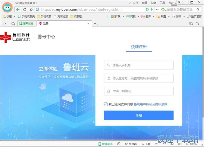
Task: Click the phone number input field
Action: click(x=139, y=65)
